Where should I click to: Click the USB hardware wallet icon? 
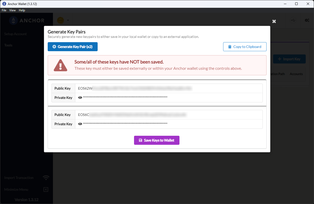293,20
